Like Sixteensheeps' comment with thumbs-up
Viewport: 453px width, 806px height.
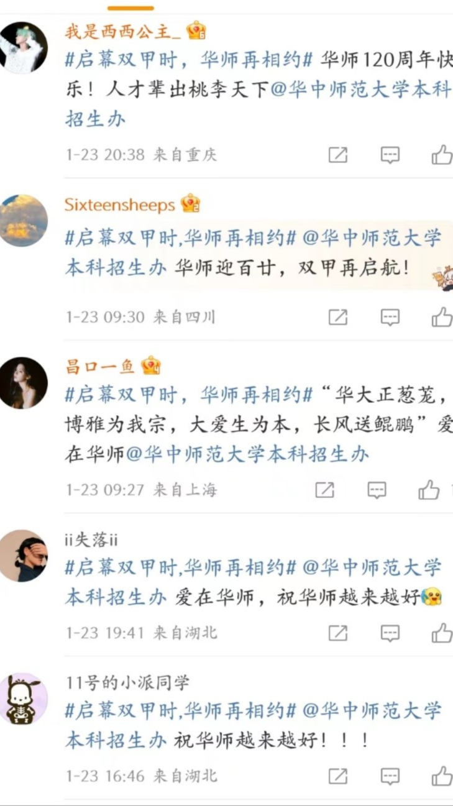[442, 317]
